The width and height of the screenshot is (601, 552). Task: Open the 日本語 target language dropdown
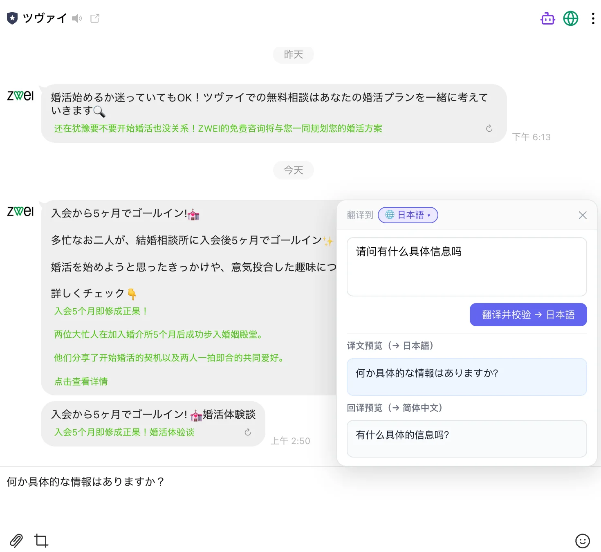pos(408,215)
